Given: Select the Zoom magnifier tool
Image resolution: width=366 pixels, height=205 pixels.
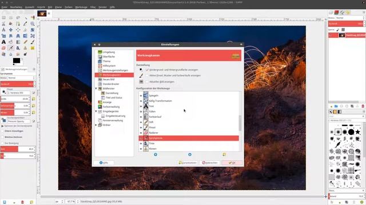Looking at the screenshot, I should tap(33, 24).
